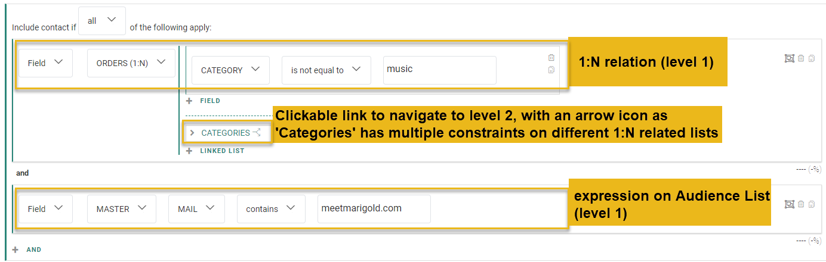Expand the CATEGORIES linked list chevron

tap(192, 133)
